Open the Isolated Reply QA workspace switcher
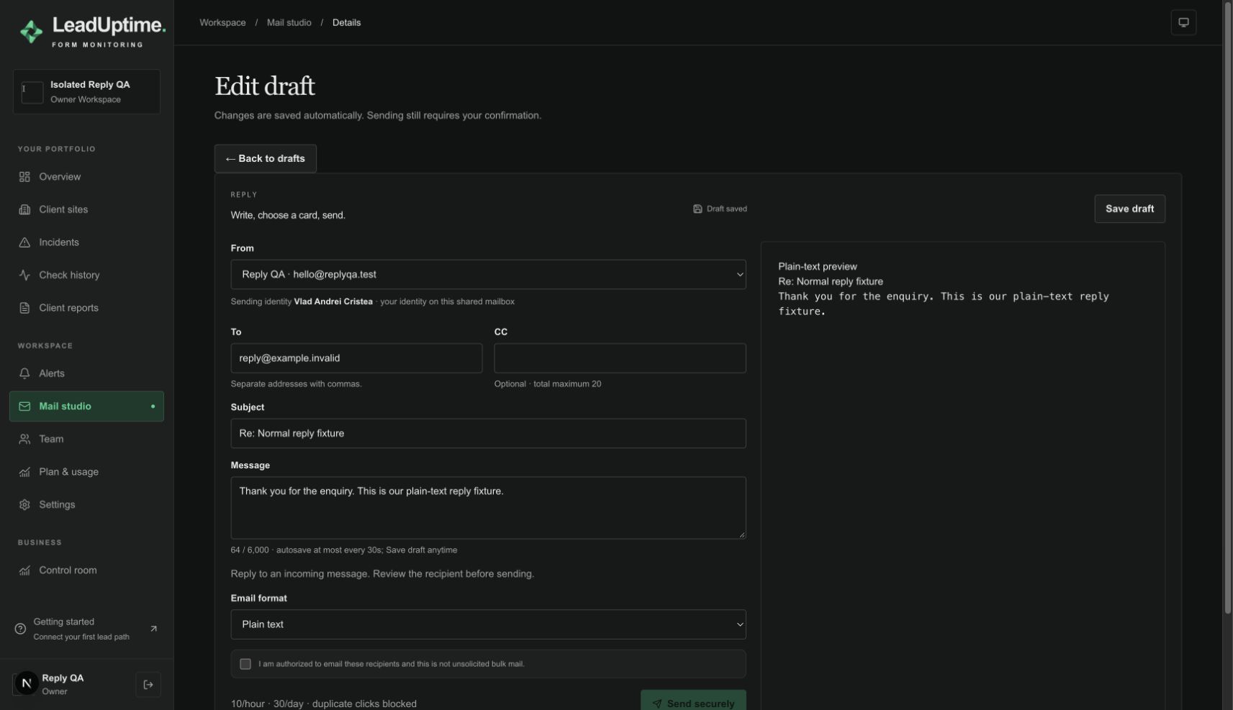 click(x=86, y=92)
